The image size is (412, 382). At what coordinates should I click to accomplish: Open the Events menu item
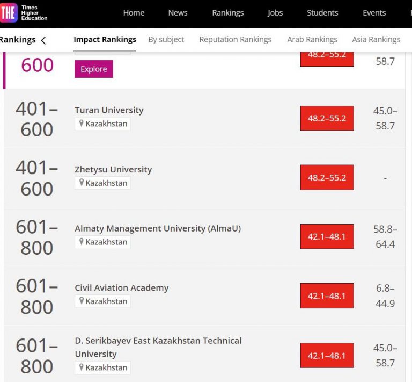[374, 13]
